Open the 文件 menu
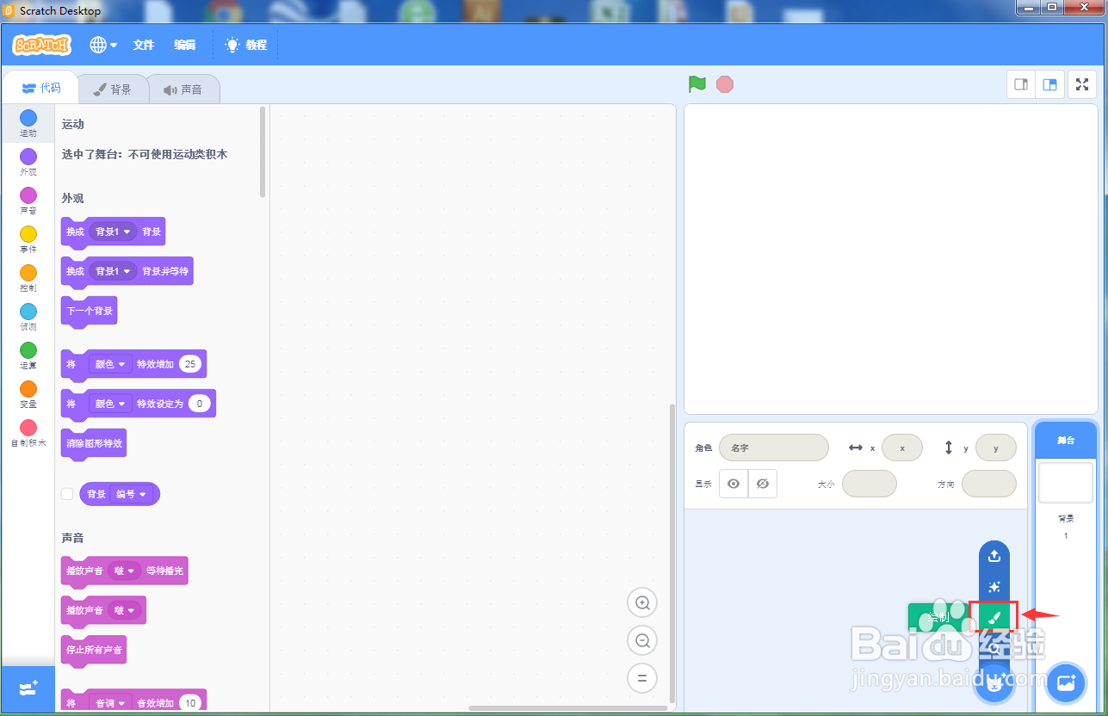 pyautogui.click(x=144, y=45)
